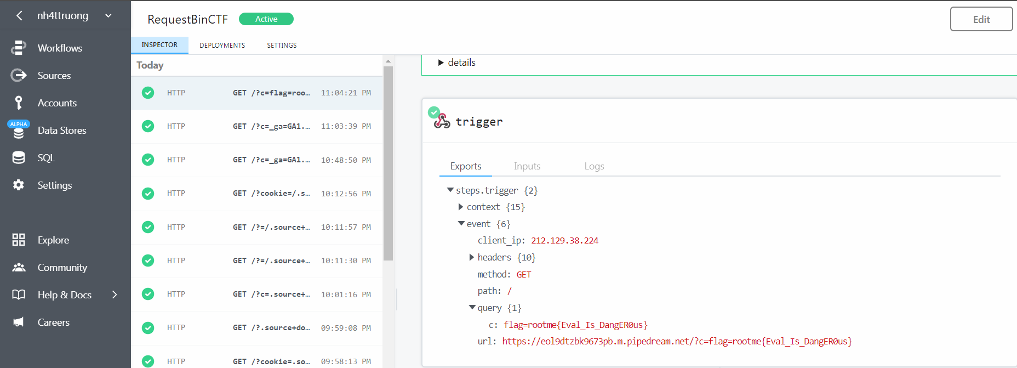
Task: Click the success check for the 10:11:30 PM event
Action: click(148, 261)
